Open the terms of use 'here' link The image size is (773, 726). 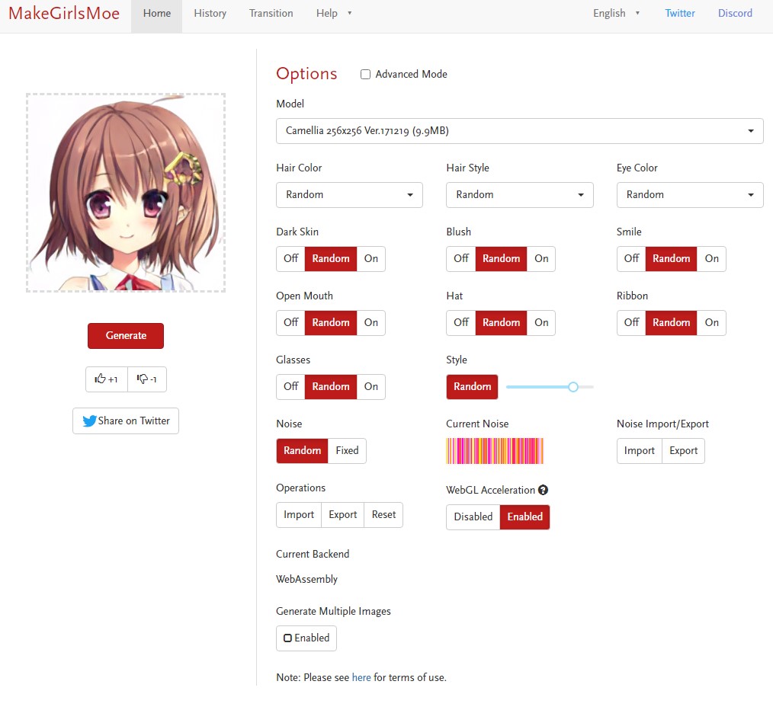361,678
